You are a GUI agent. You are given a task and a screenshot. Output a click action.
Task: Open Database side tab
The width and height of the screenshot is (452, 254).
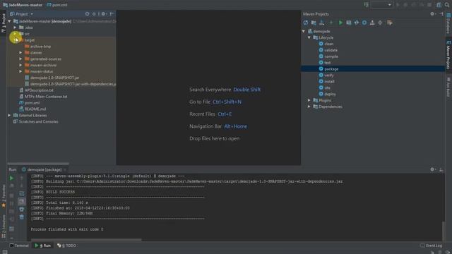coord(448,23)
